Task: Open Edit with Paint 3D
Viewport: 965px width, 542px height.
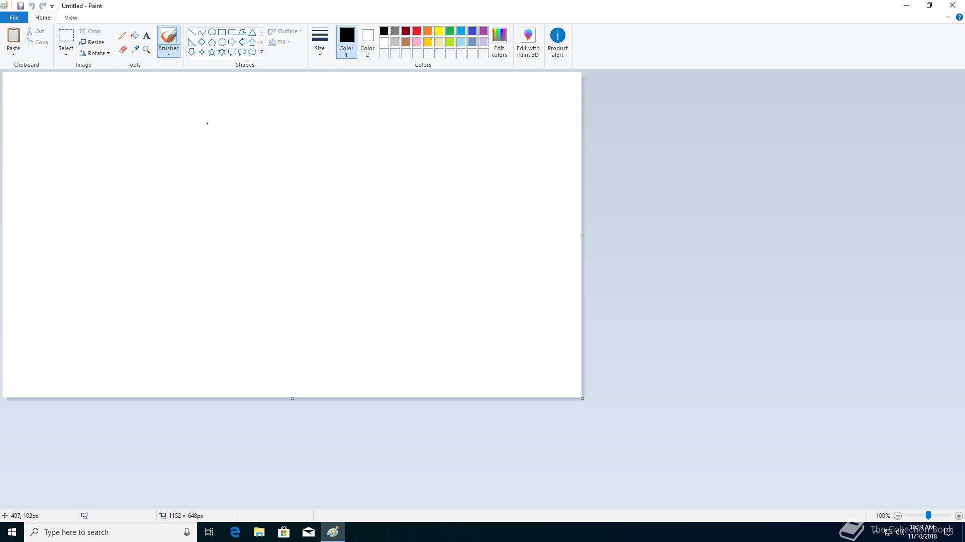Action: (528, 42)
